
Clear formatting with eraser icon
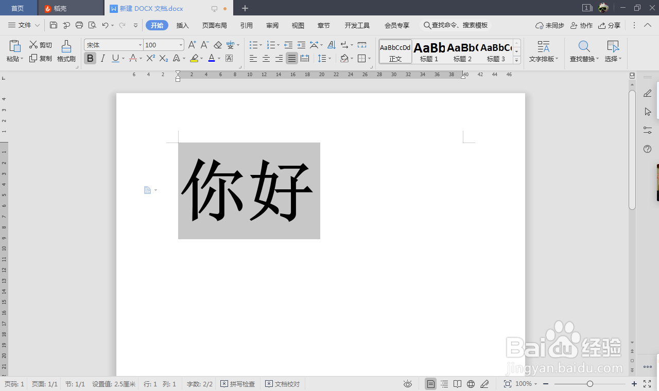click(x=218, y=45)
